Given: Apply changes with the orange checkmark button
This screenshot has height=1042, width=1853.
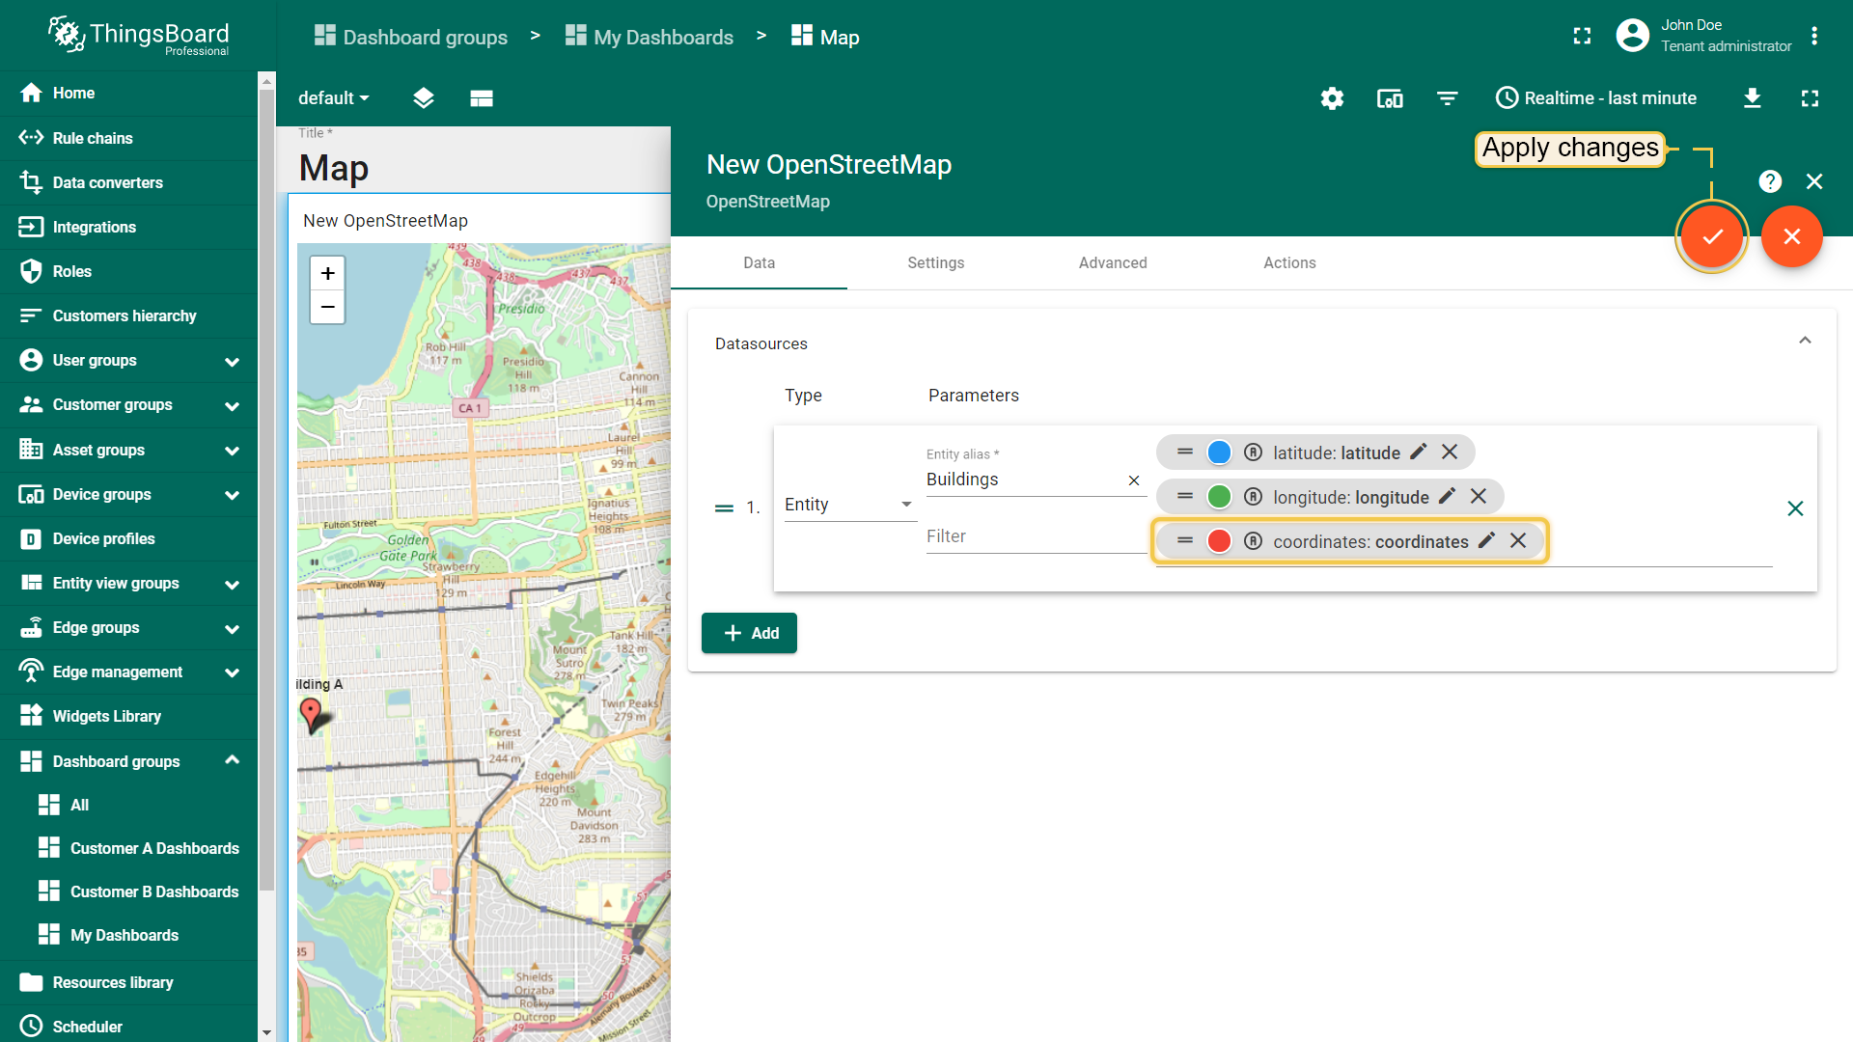Looking at the screenshot, I should tap(1712, 236).
